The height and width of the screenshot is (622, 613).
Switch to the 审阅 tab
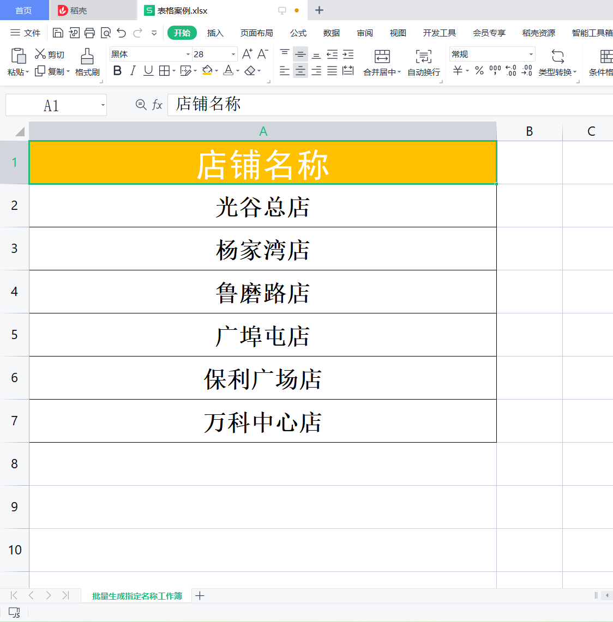pos(365,33)
